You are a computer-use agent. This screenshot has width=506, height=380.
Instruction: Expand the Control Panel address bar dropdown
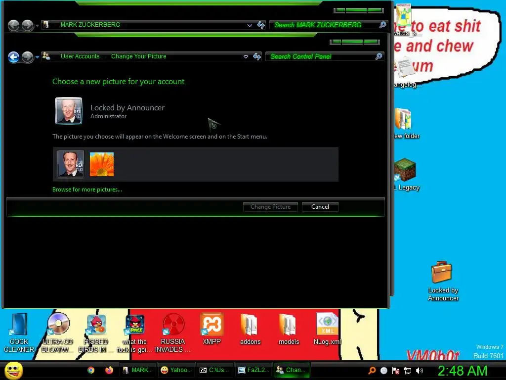tap(246, 56)
